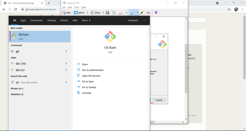Click Pin to Start
The image size is (246, 131).
88,82
